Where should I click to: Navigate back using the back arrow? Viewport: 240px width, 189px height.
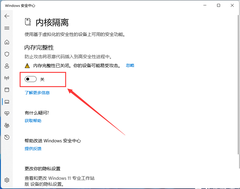[x=7, y=16]
